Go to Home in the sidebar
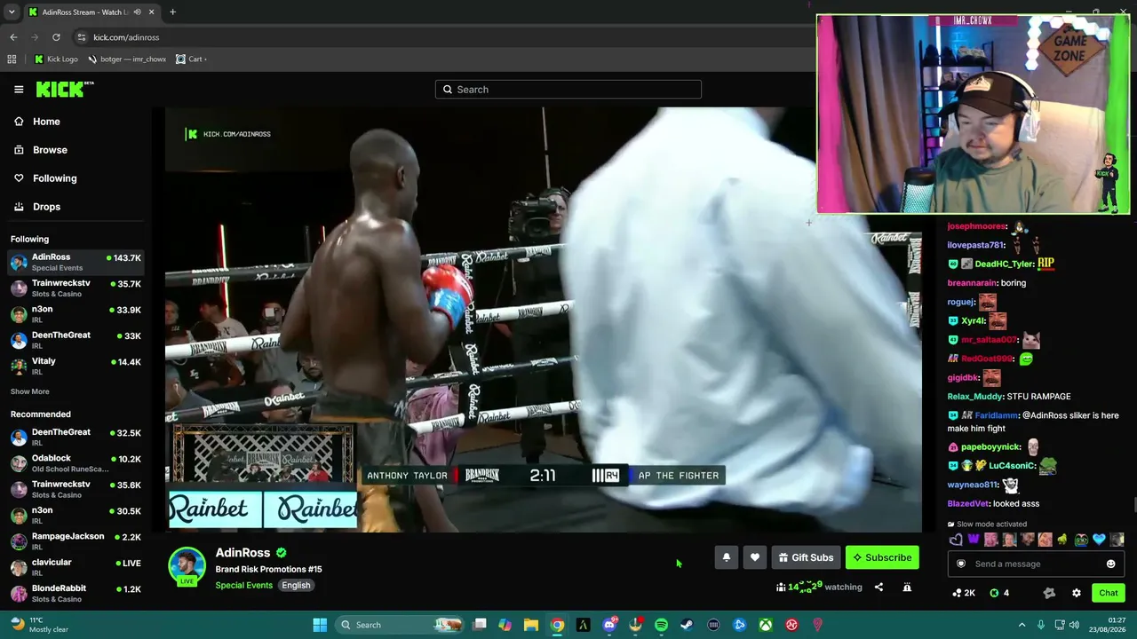 pos(46,122)
